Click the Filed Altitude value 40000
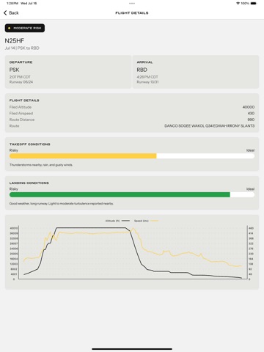 (x=249, y=107)
